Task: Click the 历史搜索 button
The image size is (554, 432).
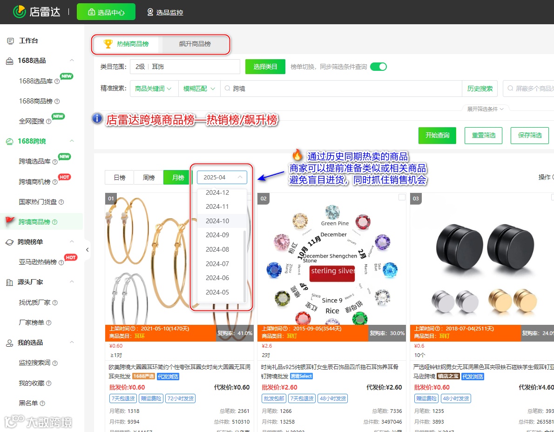Action: tap(480, 89)
